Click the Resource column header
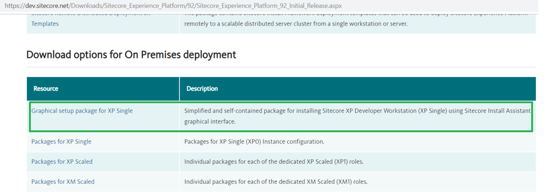 46,89
